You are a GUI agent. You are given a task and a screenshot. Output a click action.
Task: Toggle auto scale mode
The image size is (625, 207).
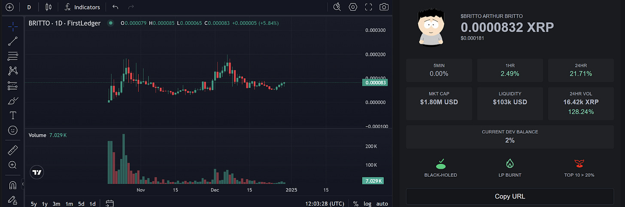click(382, 204)
